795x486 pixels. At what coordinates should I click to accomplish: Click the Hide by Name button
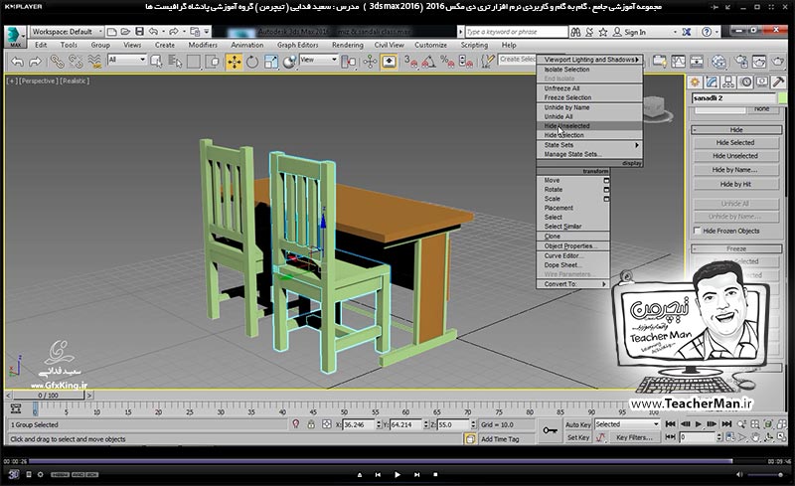(x=735, y=170)
